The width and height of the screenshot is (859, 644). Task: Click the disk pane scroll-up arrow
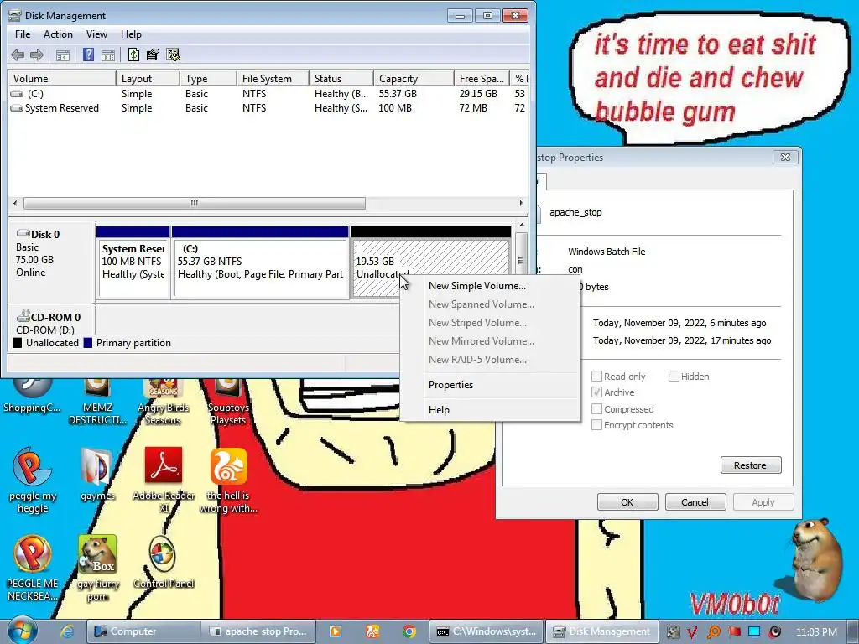pos(521,225)
